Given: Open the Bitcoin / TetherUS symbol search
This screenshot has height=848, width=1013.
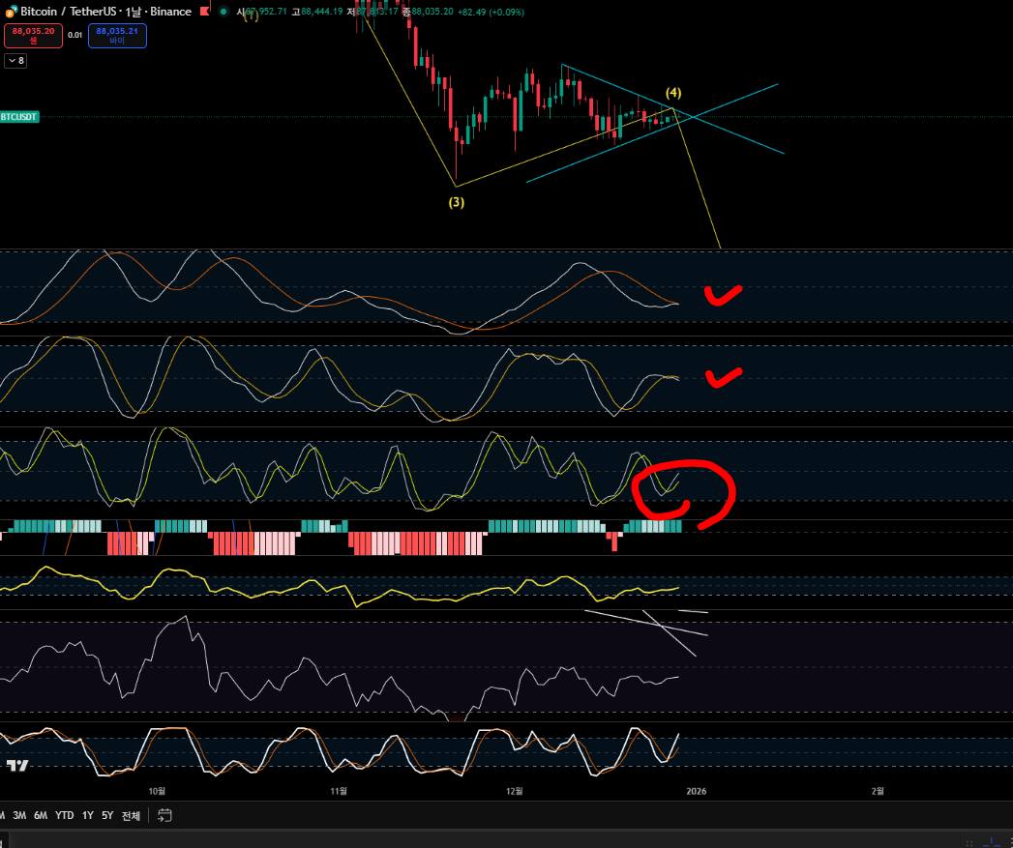Looking at the screenshot, I should point(69,12).
